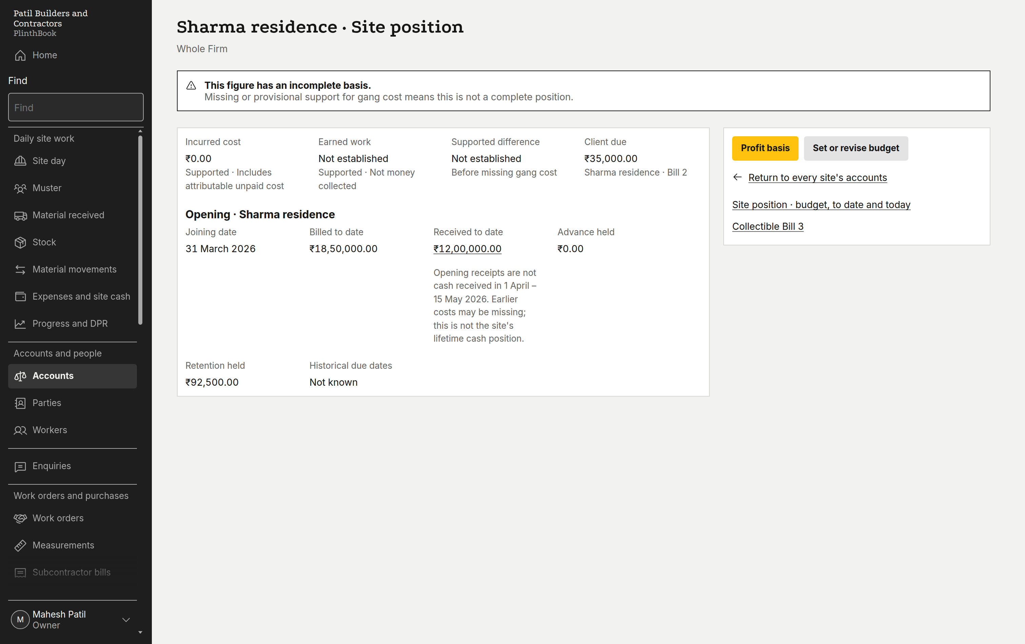Click the Material received truck icon
This screenshot has width=1025, height=644.
click(x=20, y=215)
